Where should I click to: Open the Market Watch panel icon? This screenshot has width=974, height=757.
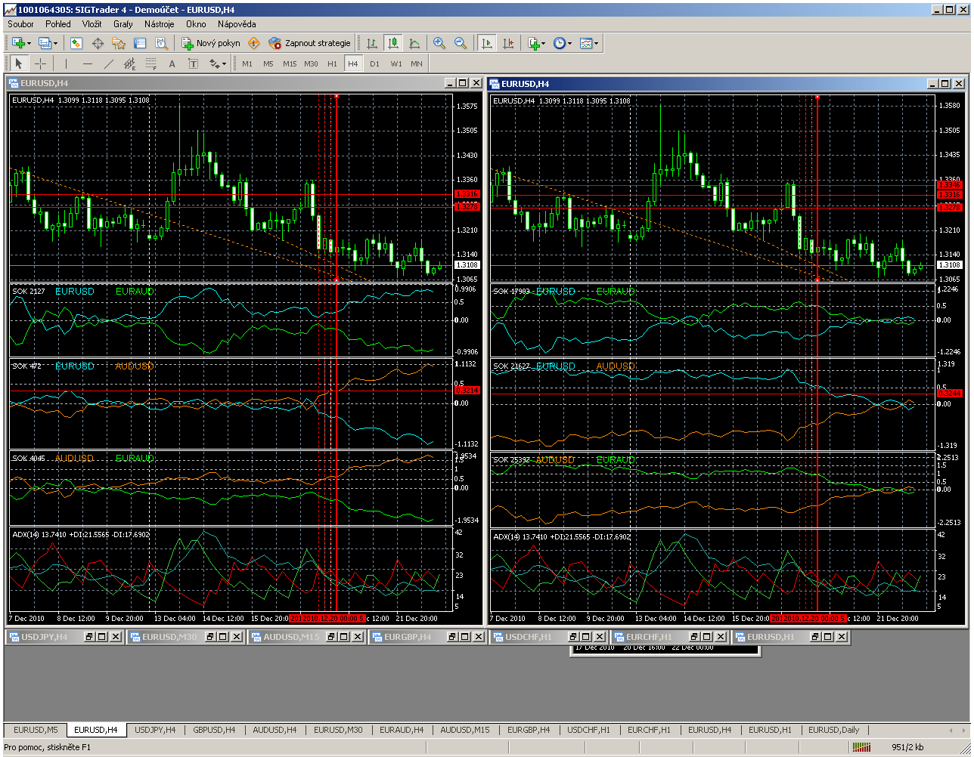[x=76, y=44]
